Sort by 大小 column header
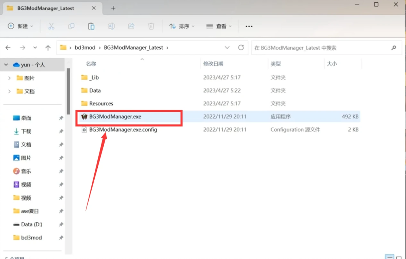Viewport: 406px width, 259px height. tap(332, 64)
